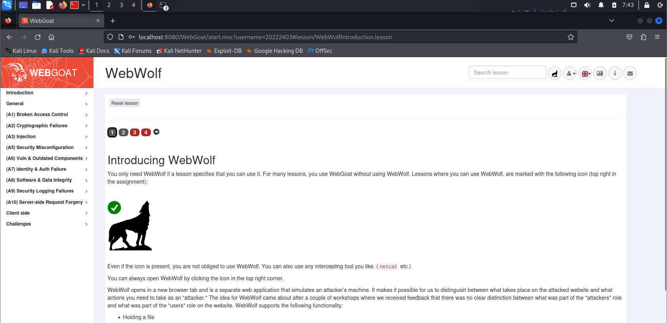Launch Firefox from the top panel launcher
This screenshot has width=667, height=323.
pyautogui.click(x=63, y=5)
